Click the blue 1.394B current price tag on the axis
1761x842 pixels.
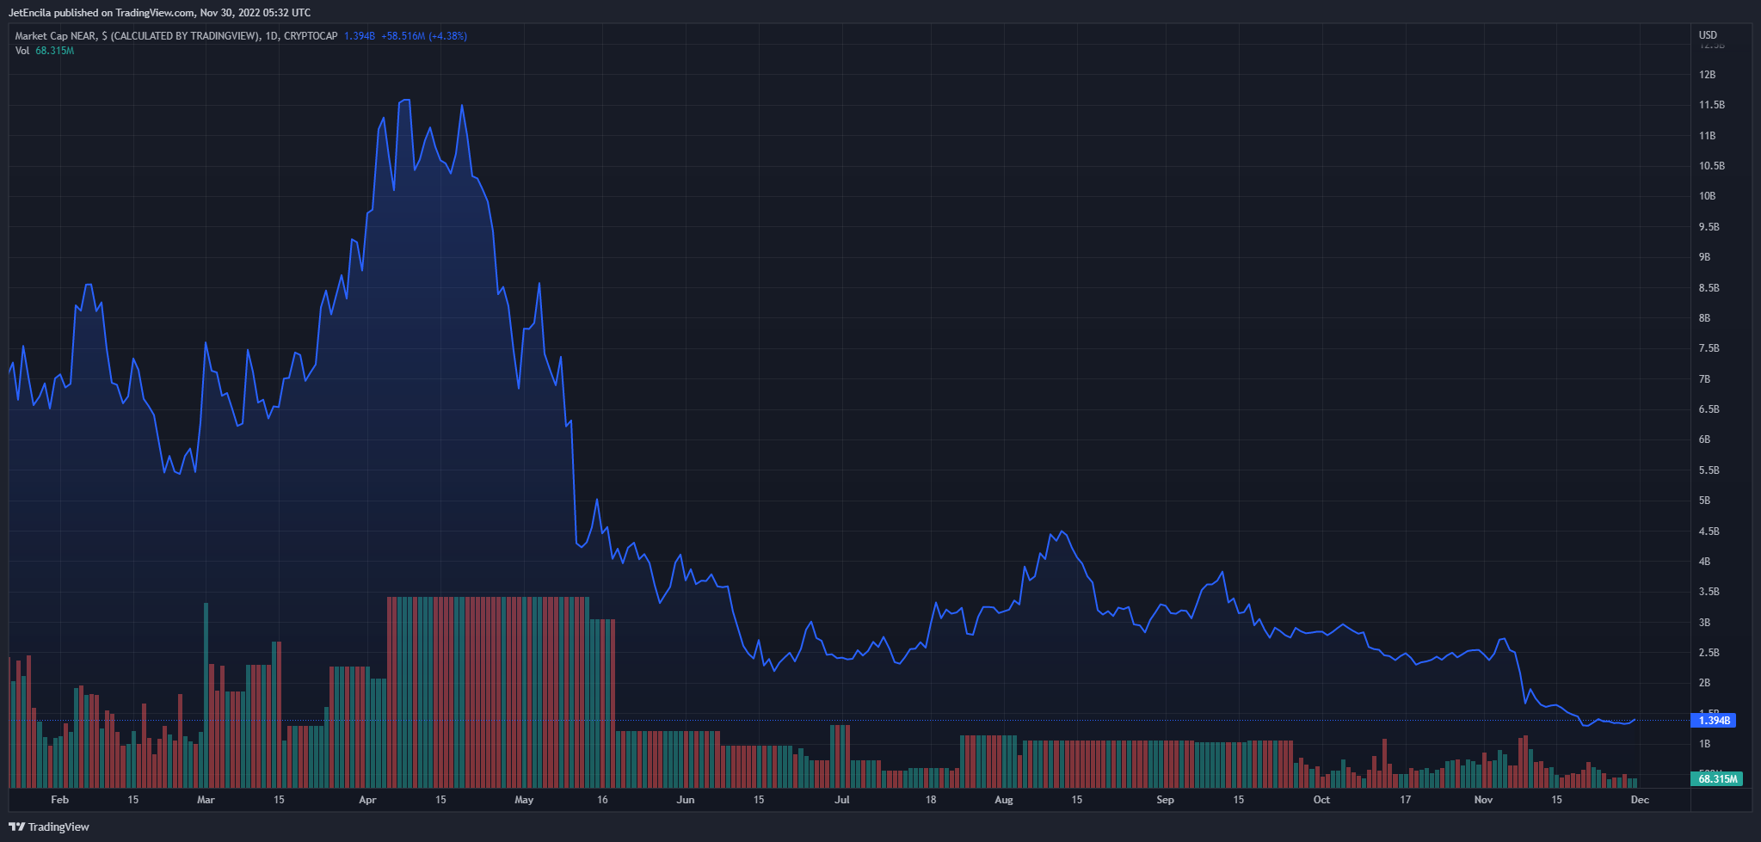pos(1713,721)
